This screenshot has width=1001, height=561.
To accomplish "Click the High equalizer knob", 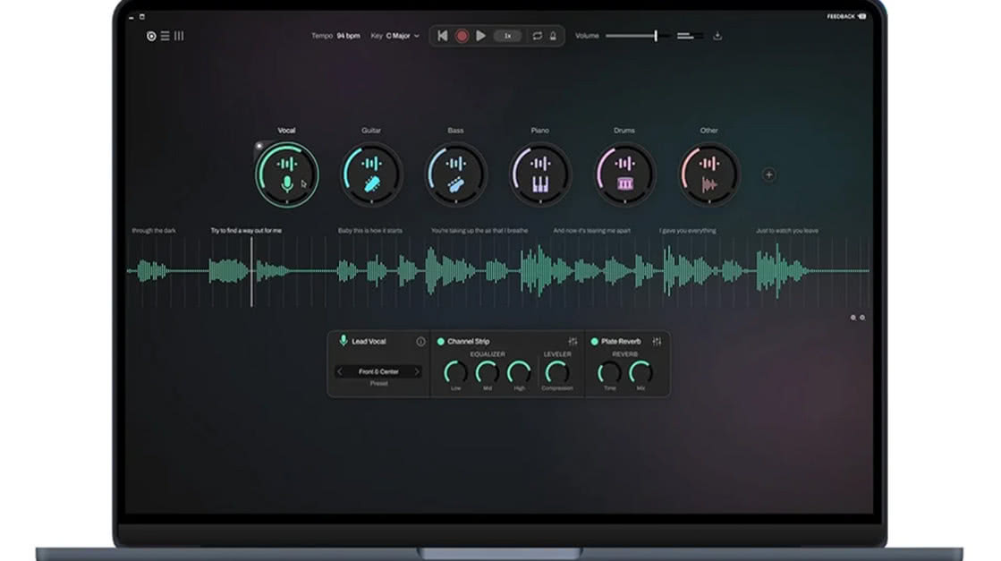I will (x=519, y=372).
